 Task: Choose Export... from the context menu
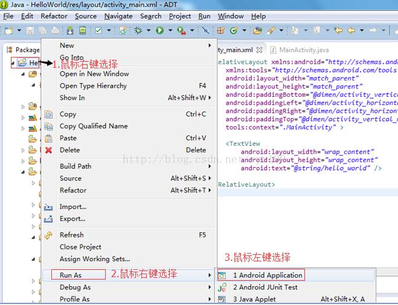tap(129, 219)
